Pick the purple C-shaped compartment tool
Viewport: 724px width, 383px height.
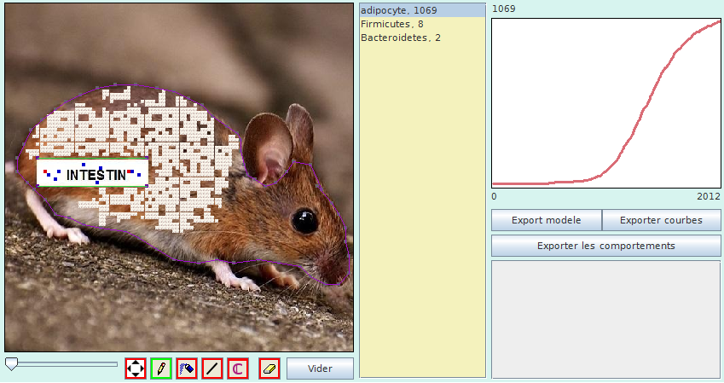(238, 368)
